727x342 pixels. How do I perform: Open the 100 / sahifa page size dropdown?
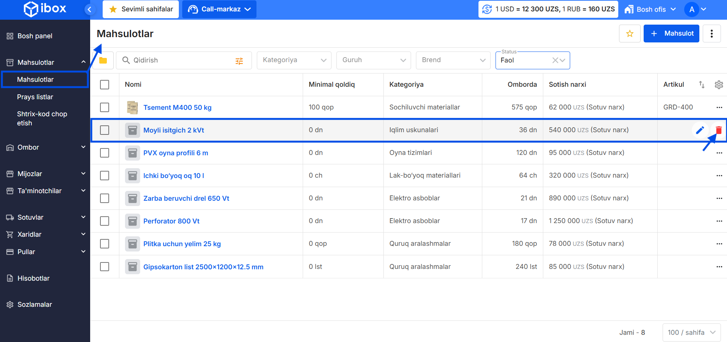[691, 333]
